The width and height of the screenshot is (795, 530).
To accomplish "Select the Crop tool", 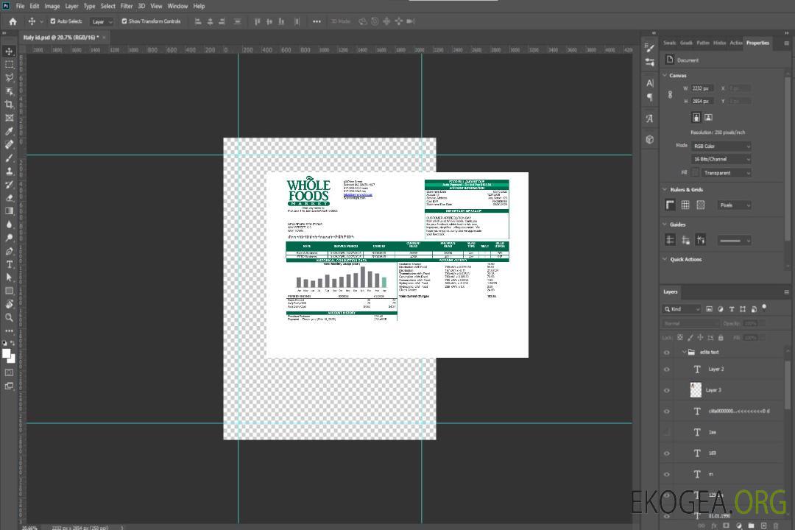I will click(x=9, y=105).
